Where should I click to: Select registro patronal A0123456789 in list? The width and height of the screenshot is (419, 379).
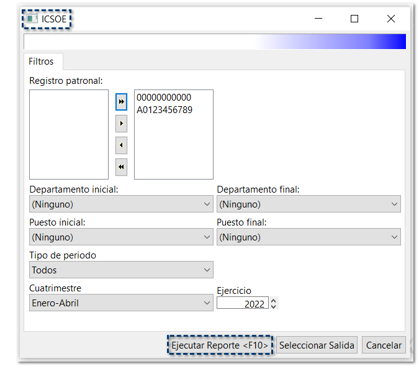click(164, 110)
